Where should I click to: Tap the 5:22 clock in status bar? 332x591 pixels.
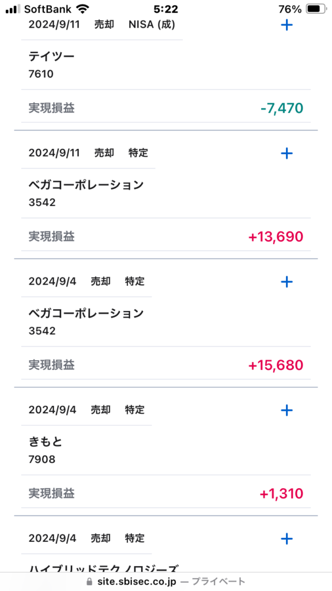click(166, 9)
